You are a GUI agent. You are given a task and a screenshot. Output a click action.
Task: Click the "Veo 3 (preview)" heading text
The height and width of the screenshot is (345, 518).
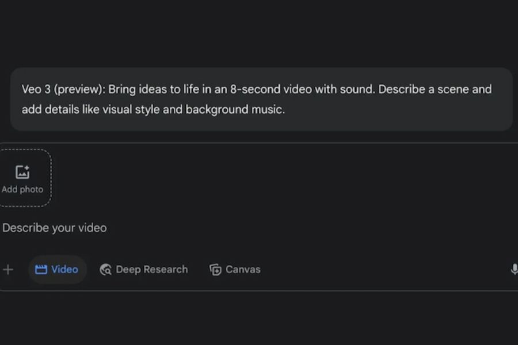pos(62,89)
